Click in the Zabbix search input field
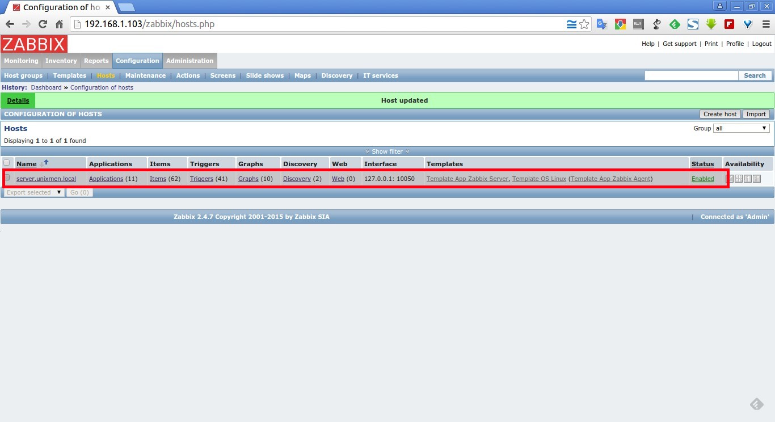Viewport: 775px width, 422px height. (x=691, y=75)
